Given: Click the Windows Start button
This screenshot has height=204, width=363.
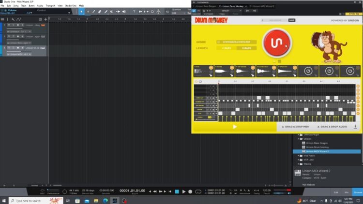Looking at the screenshot, I should [x=4, y=201].
